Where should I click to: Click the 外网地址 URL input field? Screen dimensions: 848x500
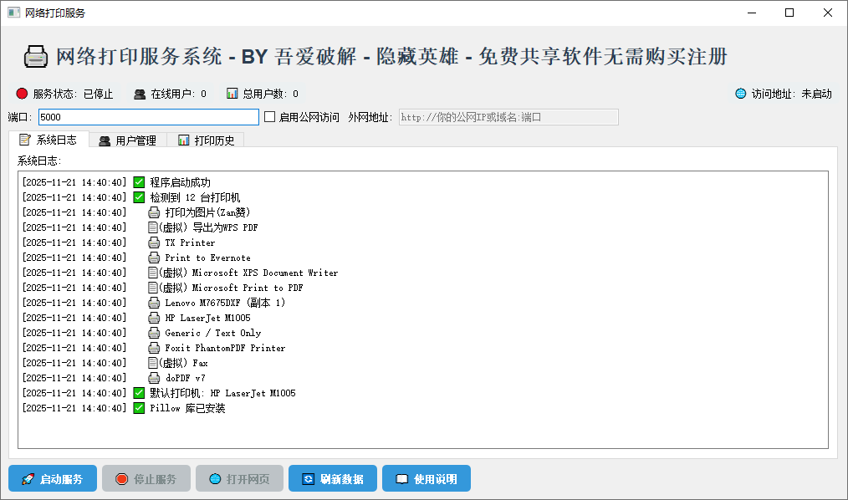508,117
